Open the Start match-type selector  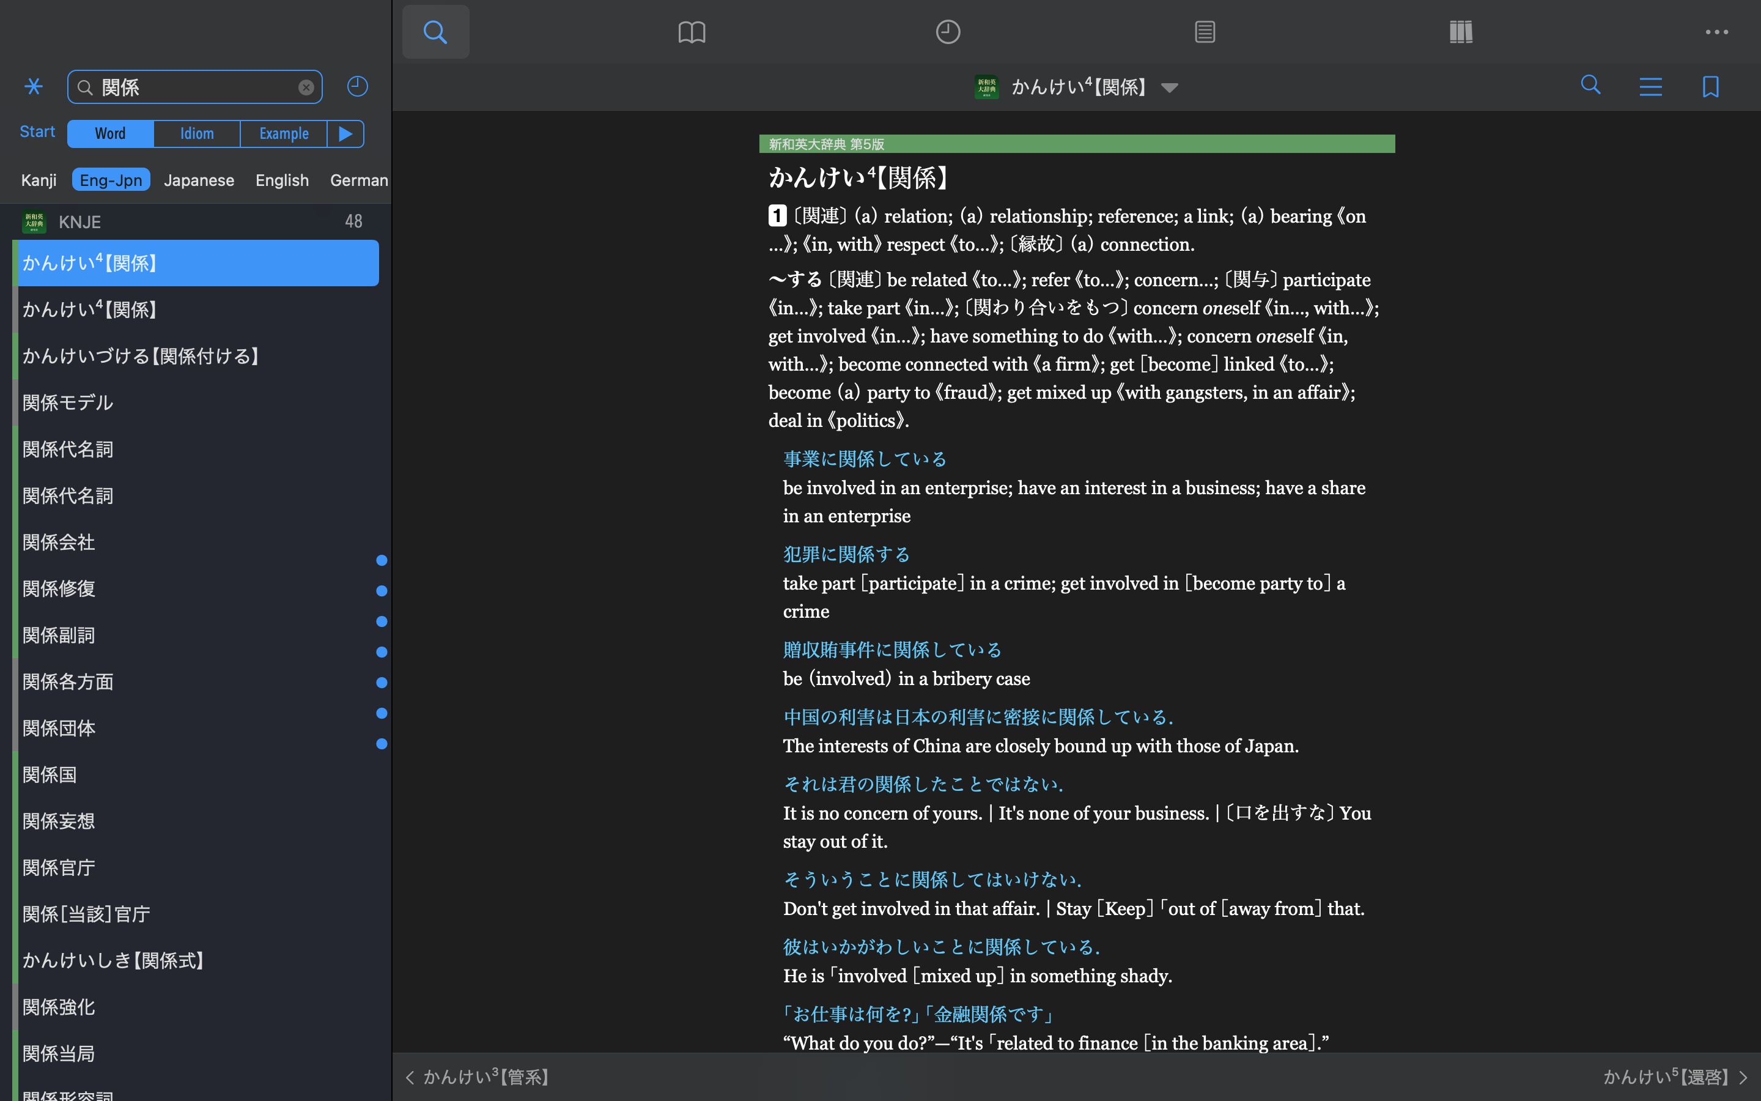(37, 132)
